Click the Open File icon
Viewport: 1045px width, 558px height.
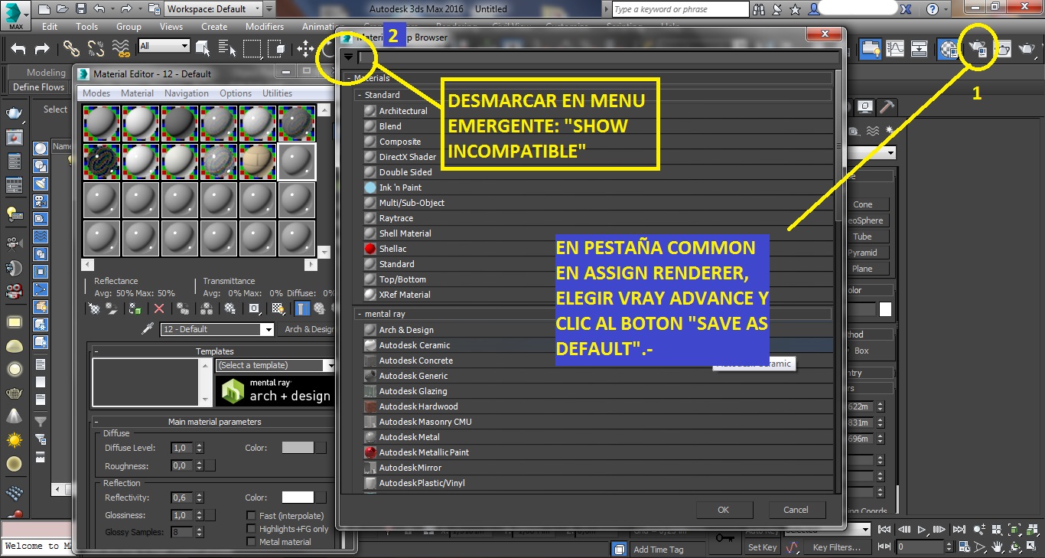coord(62,9)
